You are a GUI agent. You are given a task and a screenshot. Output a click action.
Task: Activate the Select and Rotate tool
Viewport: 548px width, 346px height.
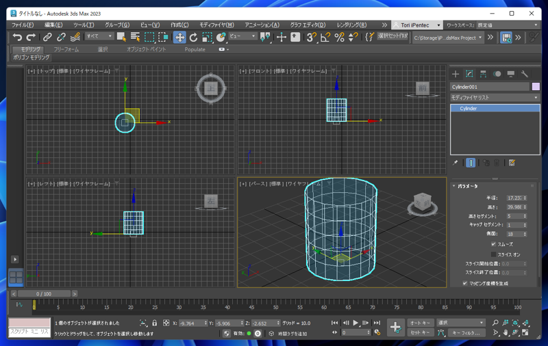click(x=193, y=37)
